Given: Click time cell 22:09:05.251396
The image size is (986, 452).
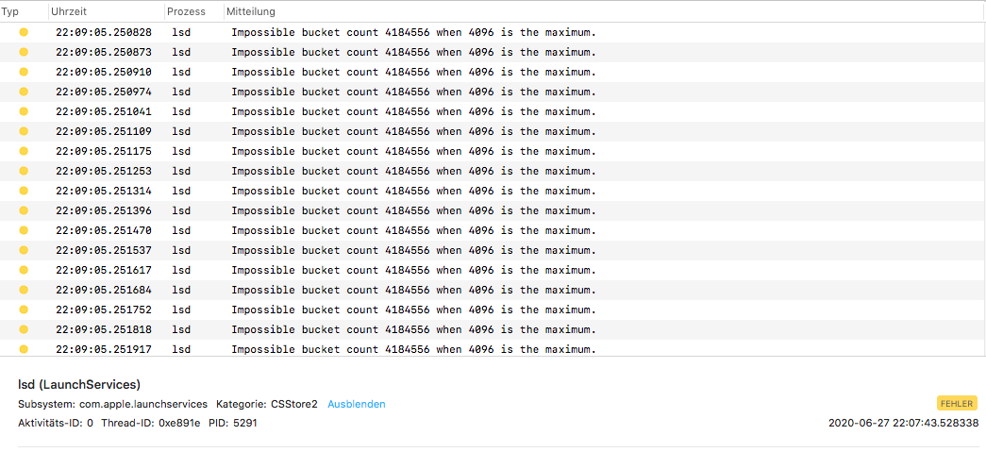Looking at the screenshot, I should [x=103, y=210].
